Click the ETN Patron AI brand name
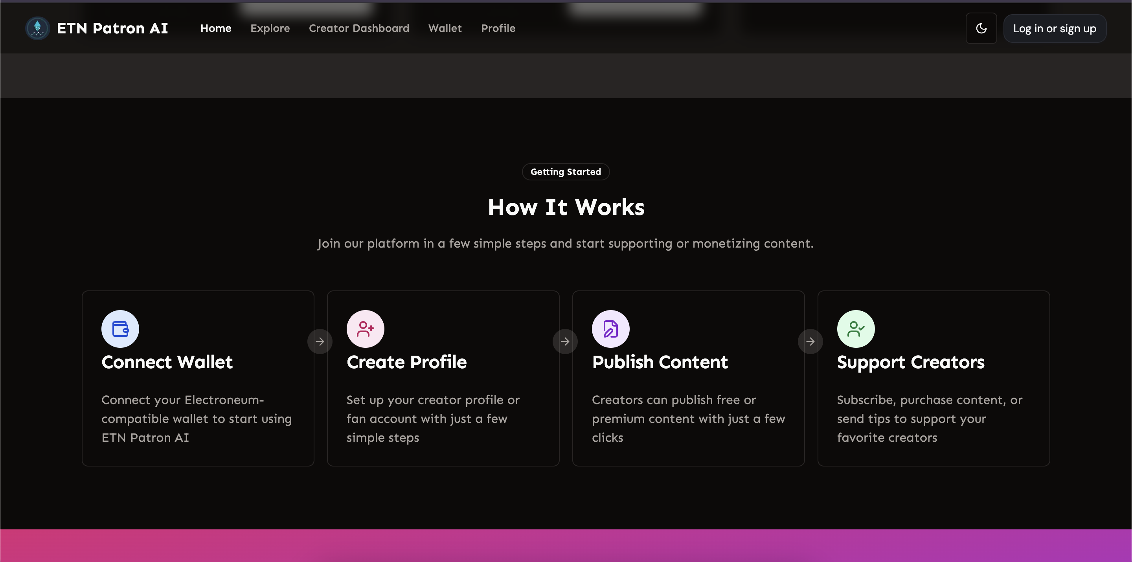 (112, 28)
